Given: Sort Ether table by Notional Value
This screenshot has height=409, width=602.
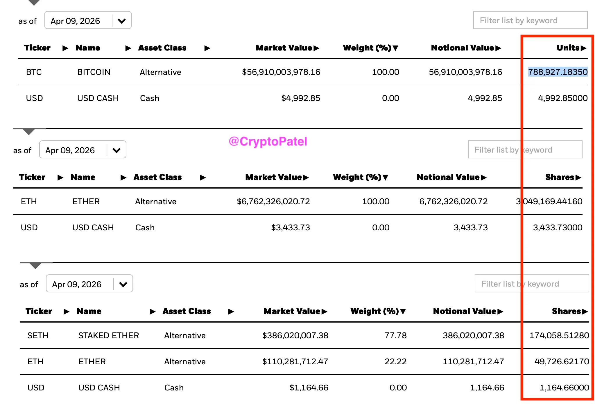Looking at the screenshot, I should coord(451,177).
